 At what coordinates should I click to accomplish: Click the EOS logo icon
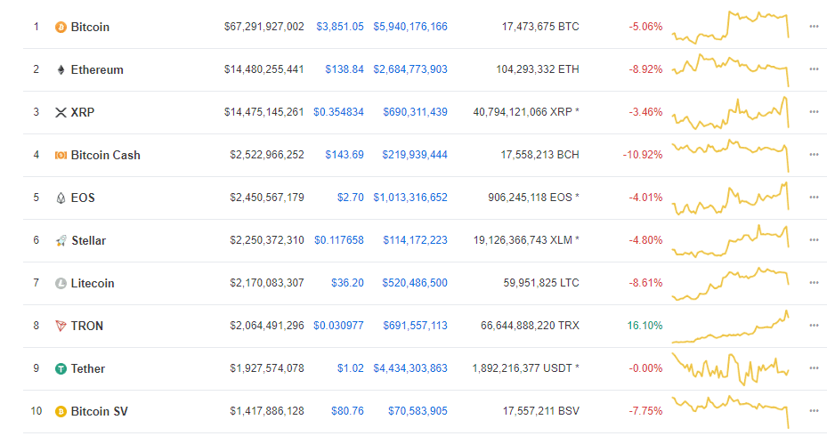[x=61, y=198]
